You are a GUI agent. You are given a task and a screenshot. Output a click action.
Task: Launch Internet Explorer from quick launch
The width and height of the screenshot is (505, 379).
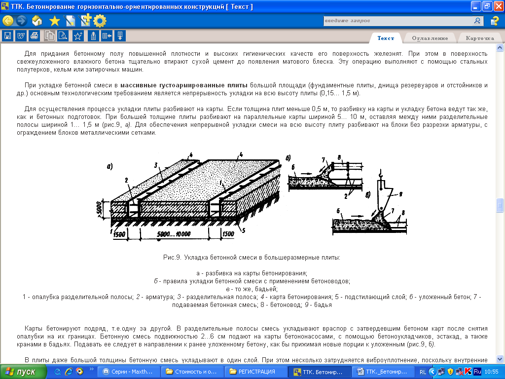pos(69,372)
